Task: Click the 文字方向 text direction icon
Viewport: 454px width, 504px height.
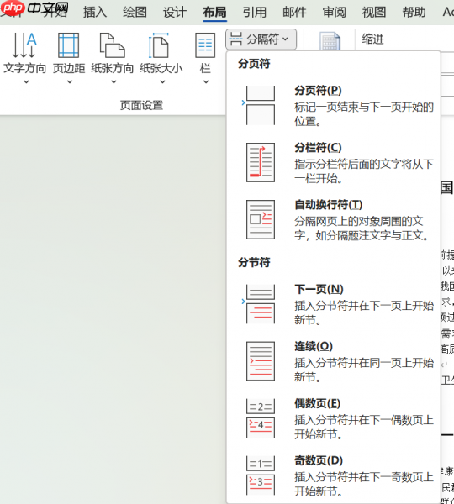Action: click(24, 45)
